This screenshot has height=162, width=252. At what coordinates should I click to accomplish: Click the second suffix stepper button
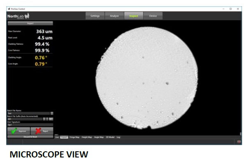[x=47, y=119]
